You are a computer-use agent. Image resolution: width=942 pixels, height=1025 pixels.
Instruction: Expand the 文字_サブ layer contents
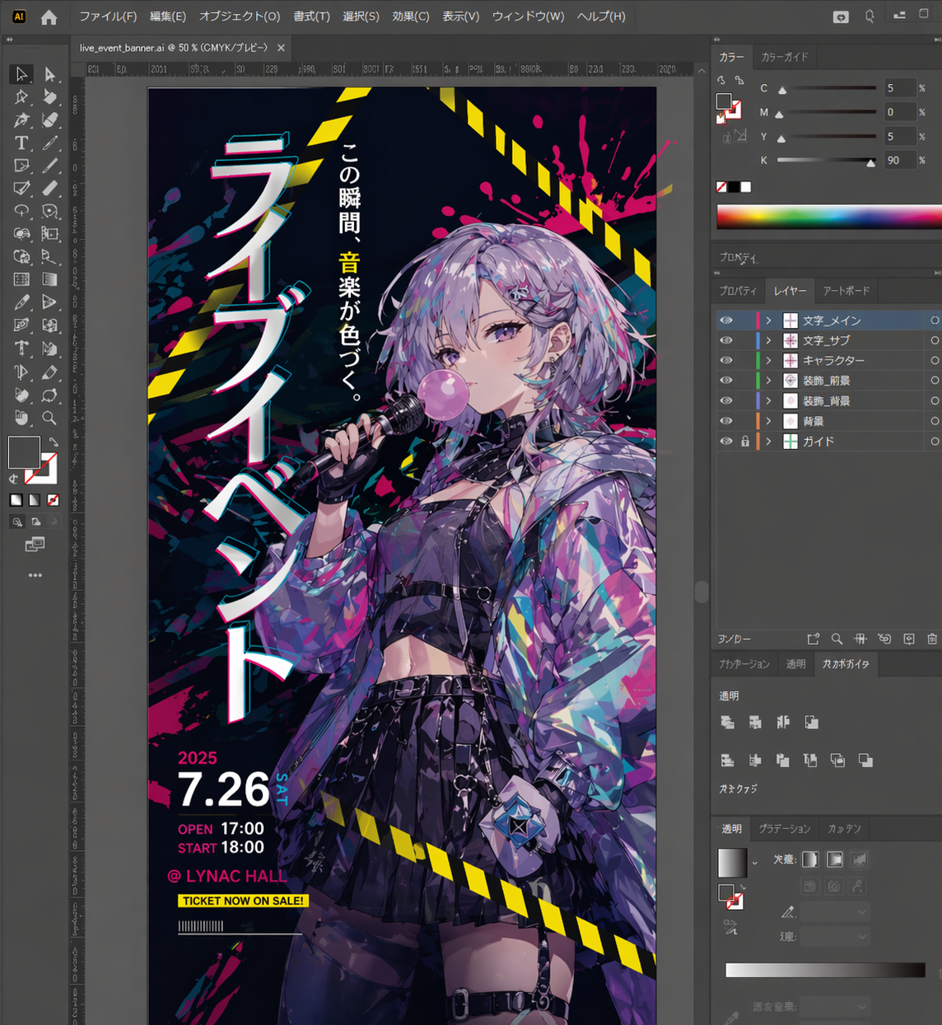(x=768, y=340)
